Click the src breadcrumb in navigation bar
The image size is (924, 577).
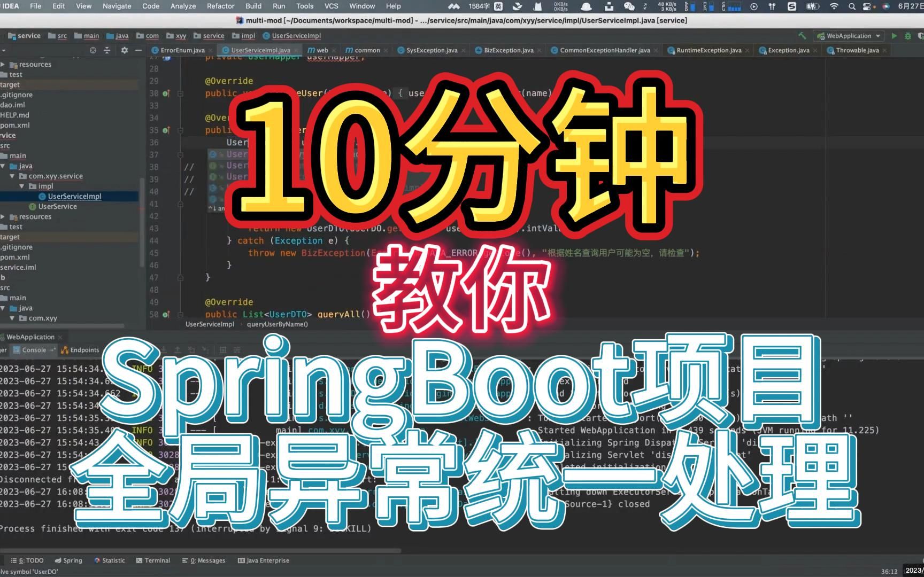click(58, 36)
